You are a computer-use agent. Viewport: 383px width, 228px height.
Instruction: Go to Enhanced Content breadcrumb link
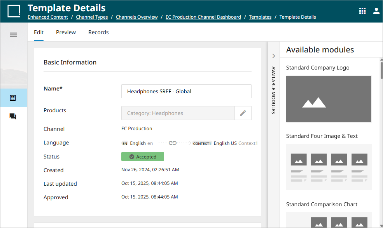48,17
